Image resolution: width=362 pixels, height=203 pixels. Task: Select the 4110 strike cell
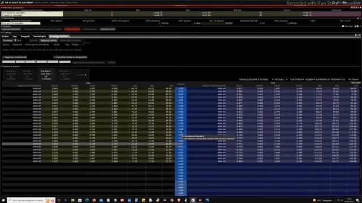click(181, 89)
